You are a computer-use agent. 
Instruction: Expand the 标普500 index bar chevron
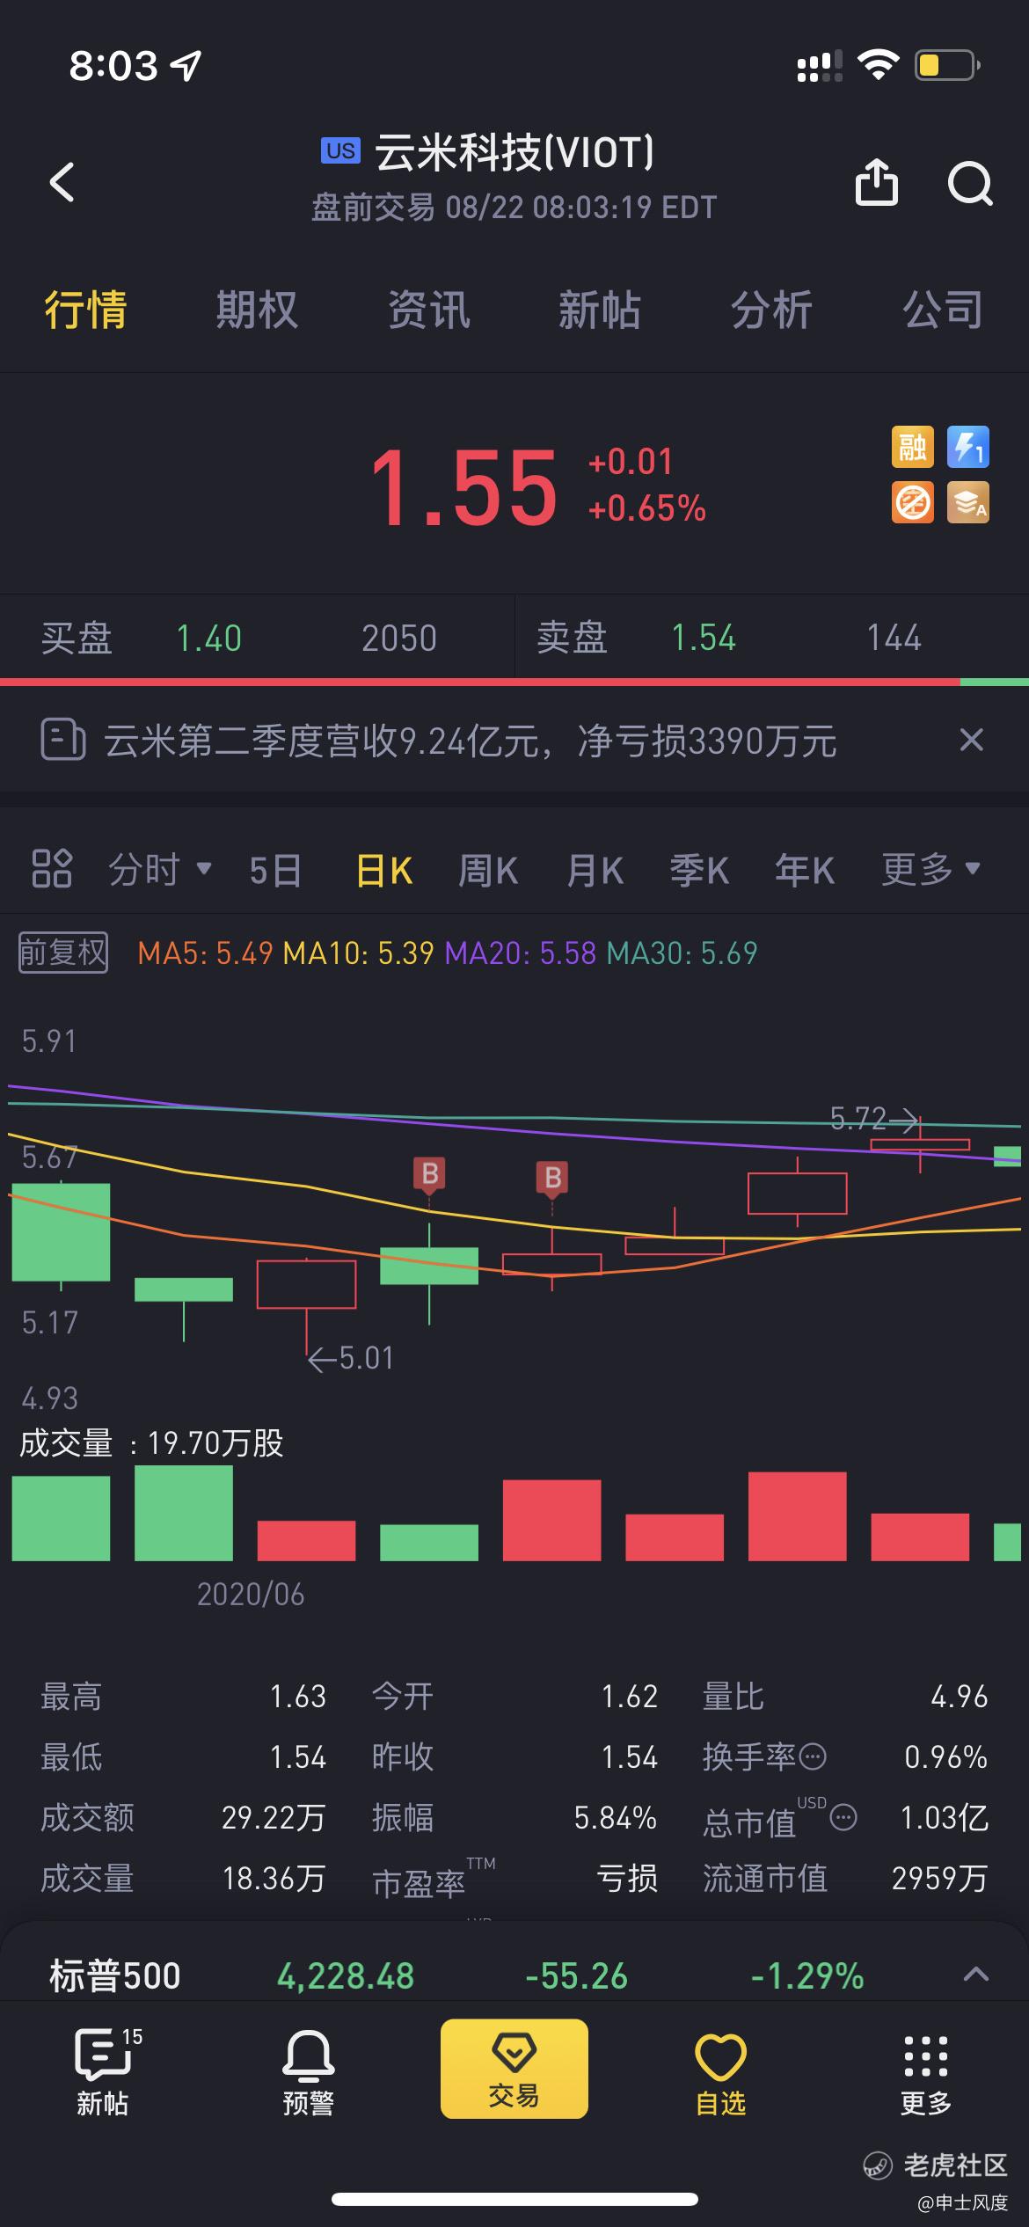coord(975,1975)
